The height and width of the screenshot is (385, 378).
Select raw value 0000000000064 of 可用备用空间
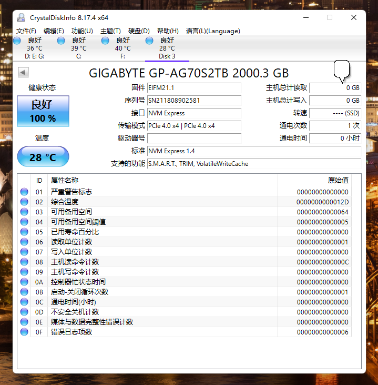323,212
